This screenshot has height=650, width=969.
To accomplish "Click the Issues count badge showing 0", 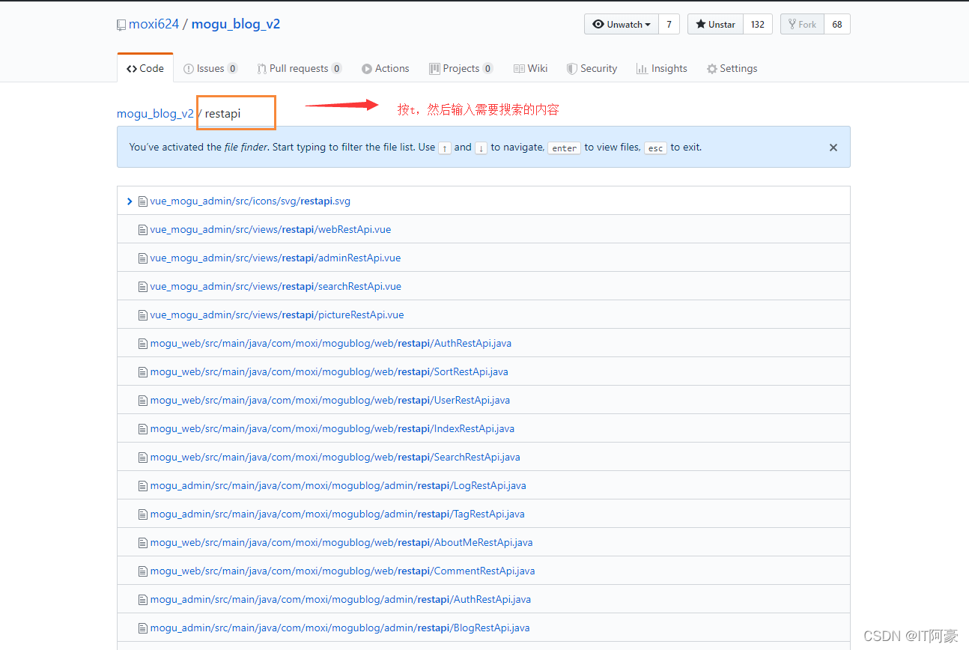I will (x=233, y=69).
